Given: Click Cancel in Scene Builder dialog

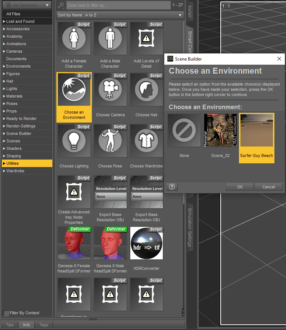Looking at the screenshot, I should pyautogui.click(x=268, y=187).
